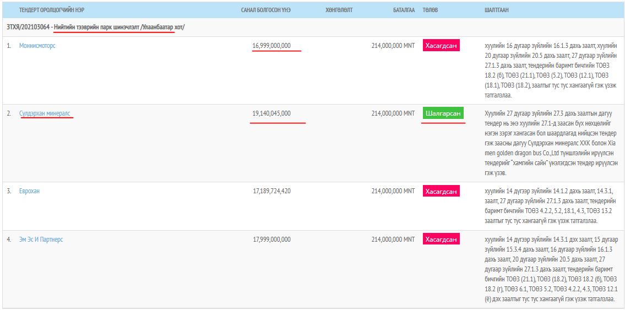Click the Еврохан company link
625x310 pixels.
click(x=29, y=191)
